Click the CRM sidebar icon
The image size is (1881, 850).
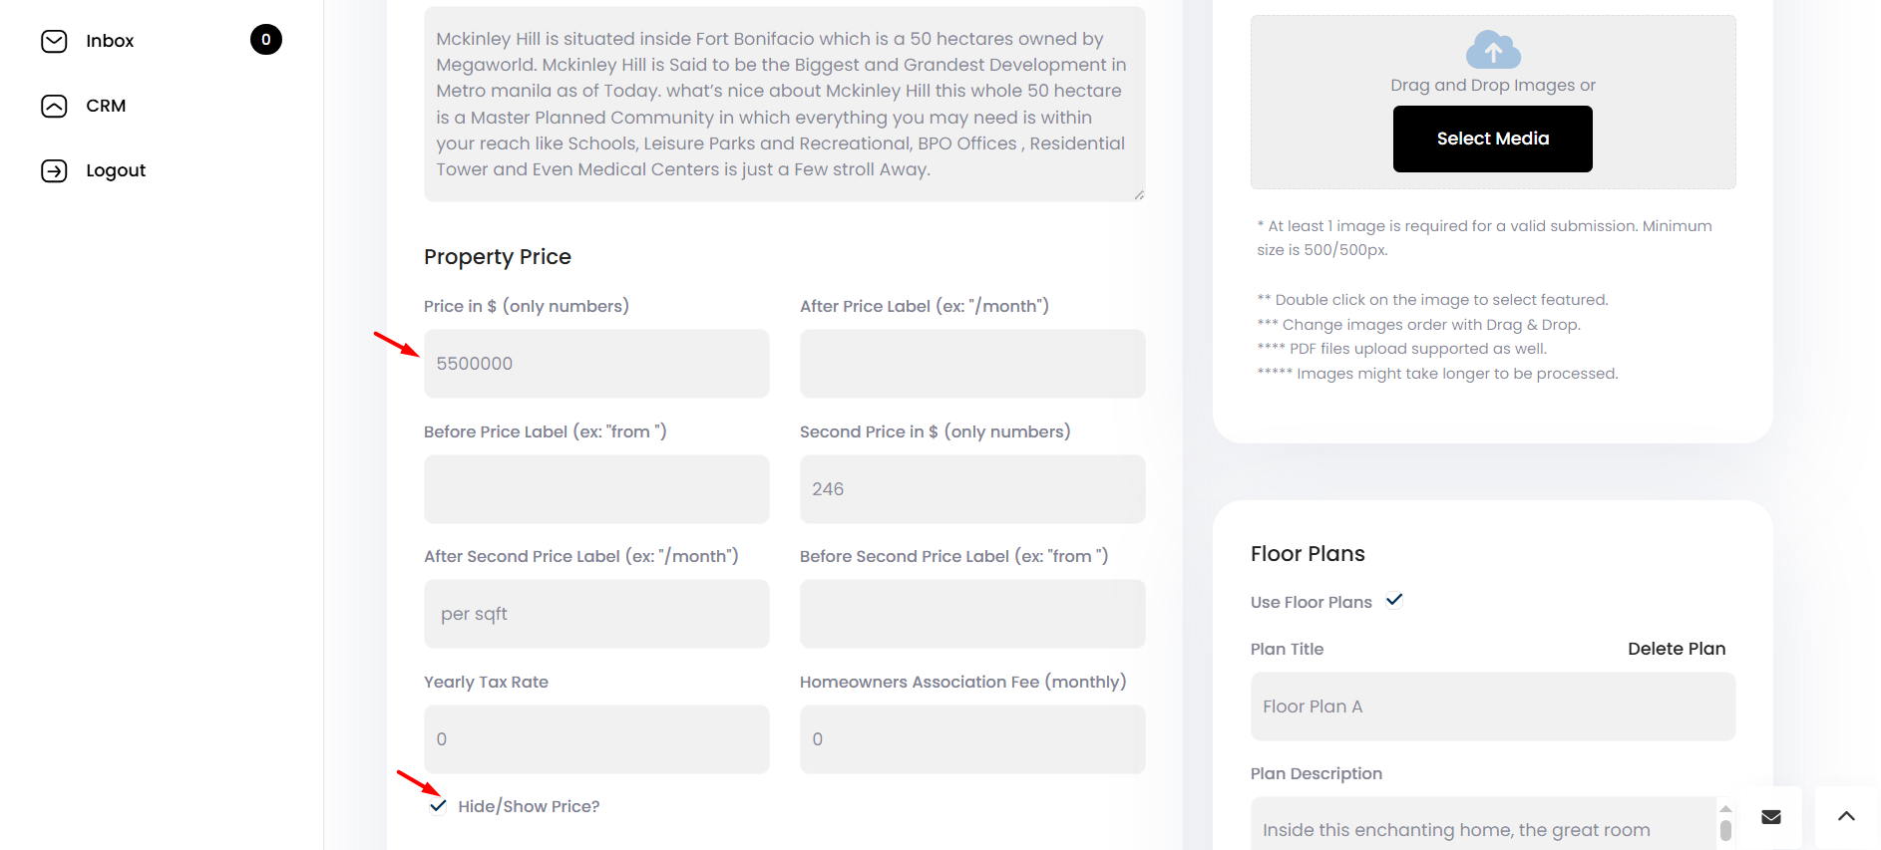pos(54,106)
